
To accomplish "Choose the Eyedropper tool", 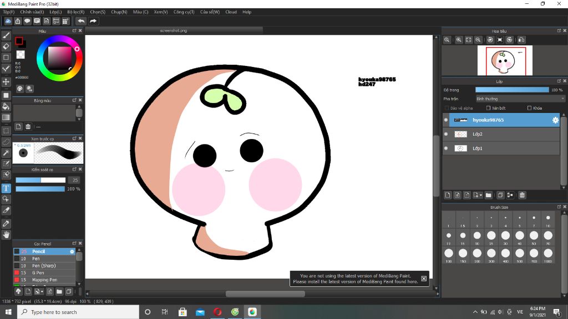I will (x=6, y=223).
